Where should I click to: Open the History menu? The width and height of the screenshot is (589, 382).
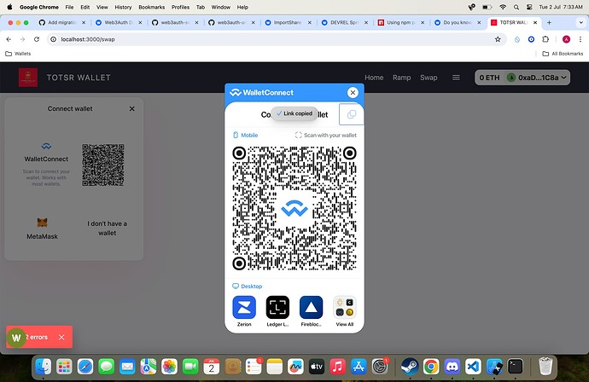pyautogui.click(x=123, y=7)
